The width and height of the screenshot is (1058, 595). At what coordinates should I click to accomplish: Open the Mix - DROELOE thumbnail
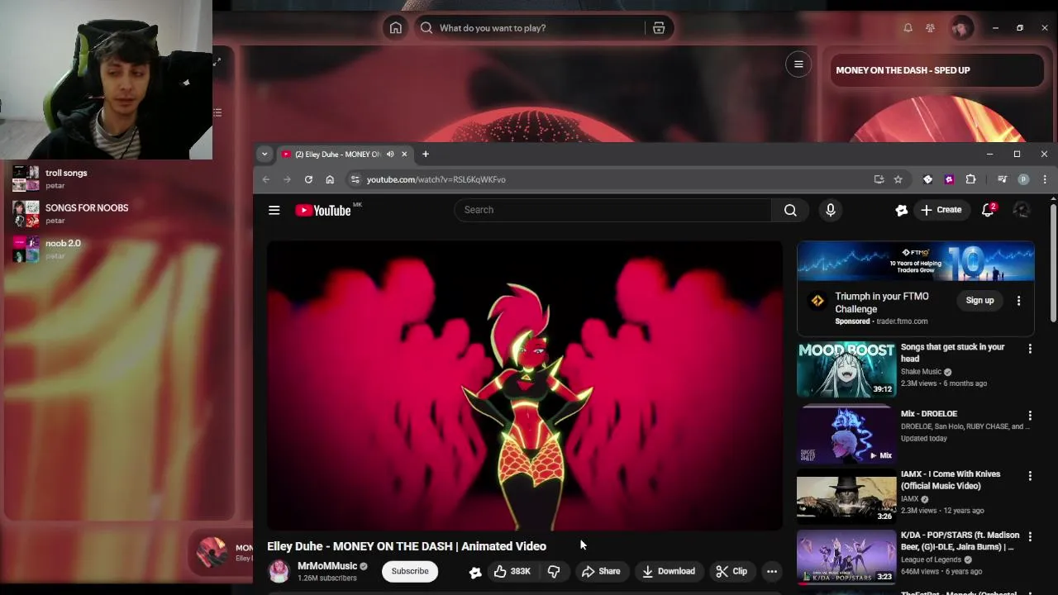pos(846,435)
